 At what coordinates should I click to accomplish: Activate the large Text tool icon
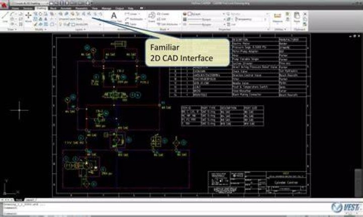(x=113, y=17)
